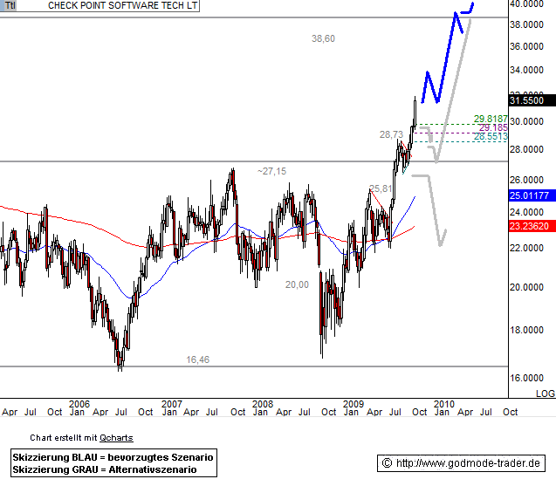This screenshot has width=556, height=486.
Task: Click the purple 29.185 level label
Action: (493, 127)
